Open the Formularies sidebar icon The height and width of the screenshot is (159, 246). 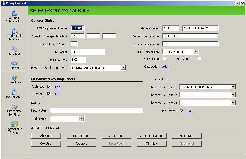tap(14, 94)
